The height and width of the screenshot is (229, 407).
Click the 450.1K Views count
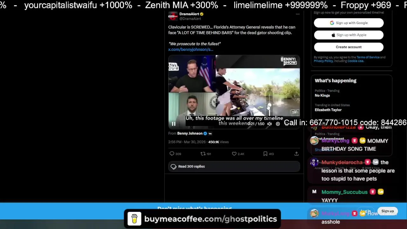click(x=218, y=142)
